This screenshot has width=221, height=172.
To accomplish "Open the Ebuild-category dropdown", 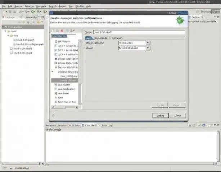I will pyautogui.click(x=148, y=43).
